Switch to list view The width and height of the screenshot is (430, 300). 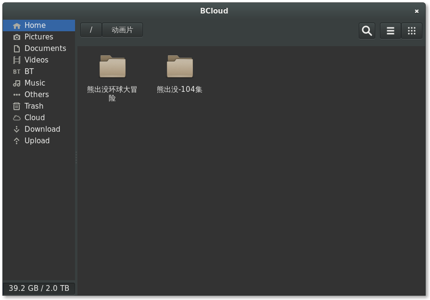390,31
